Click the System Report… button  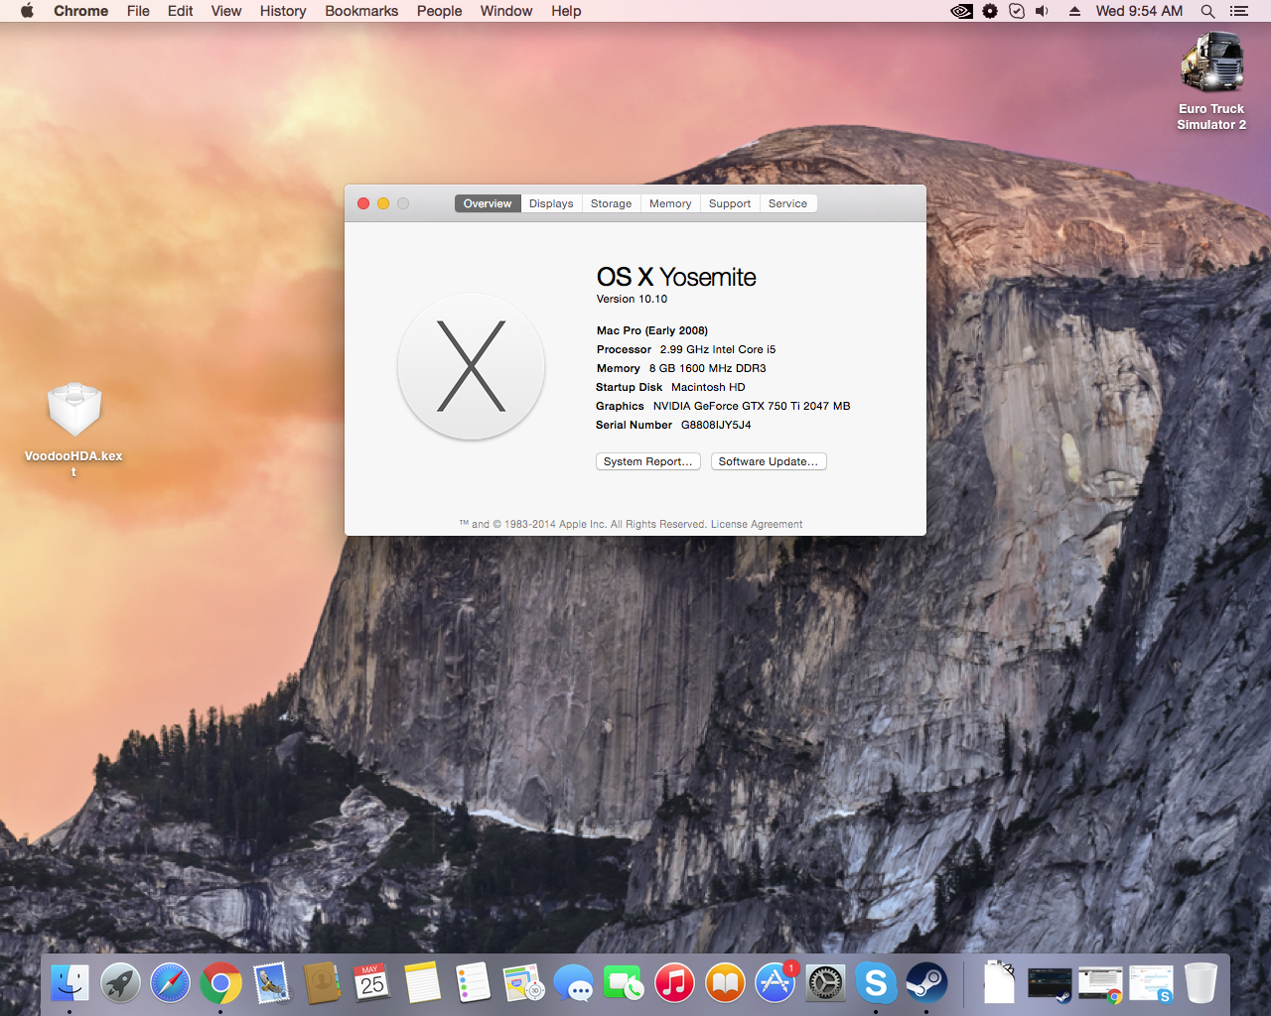click(x=648, y=461)
